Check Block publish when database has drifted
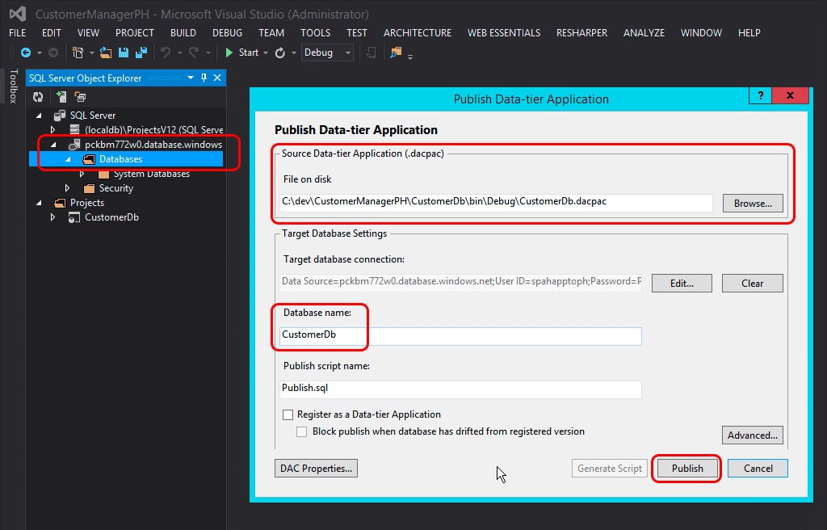This screenshot has width=827, height=530. [301, 430]
